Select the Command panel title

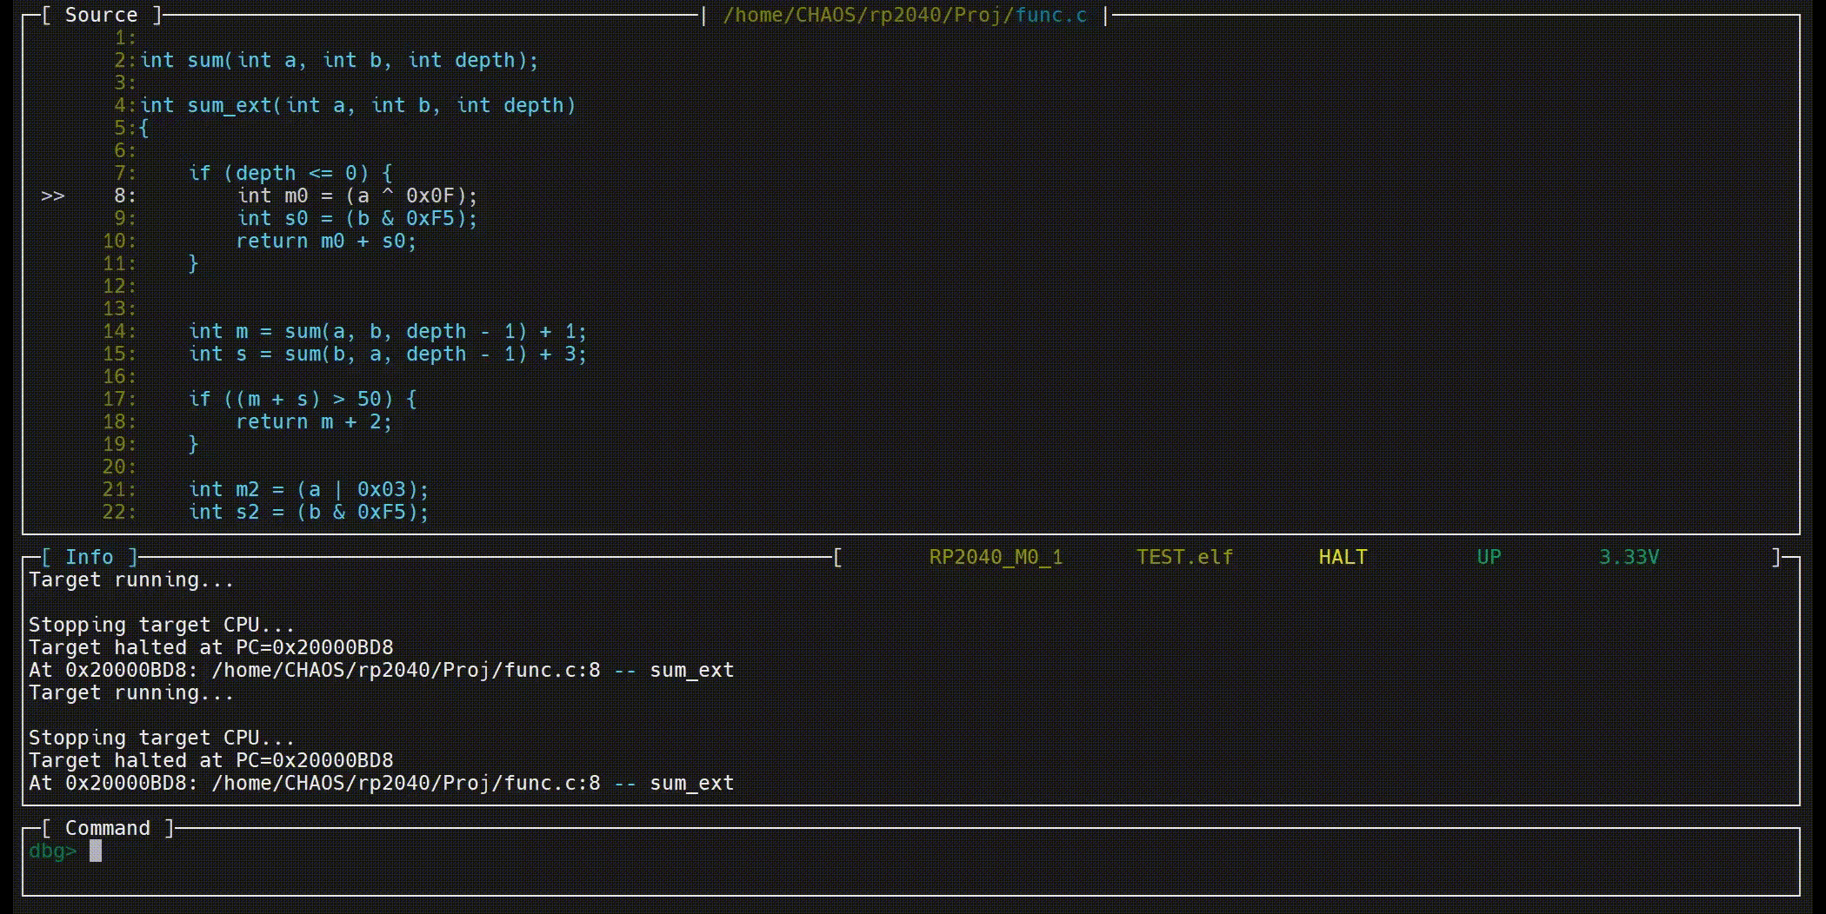pyautogui.click(x=107, y=828)
